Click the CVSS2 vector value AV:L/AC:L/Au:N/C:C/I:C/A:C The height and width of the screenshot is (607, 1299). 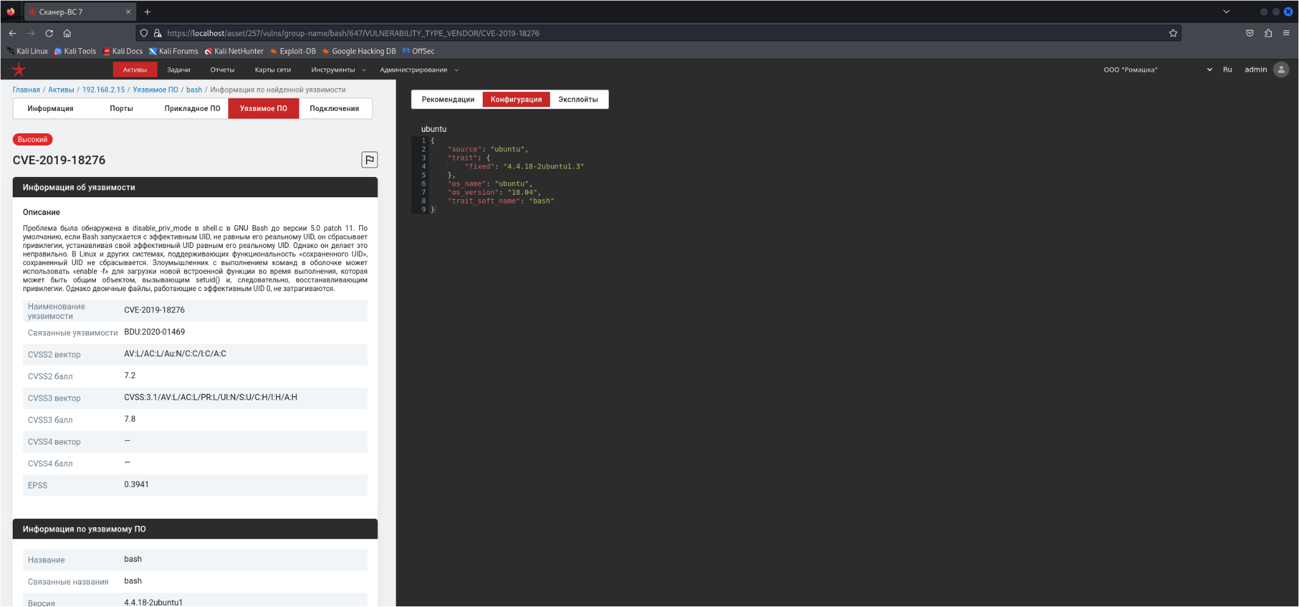click(175, 354)
